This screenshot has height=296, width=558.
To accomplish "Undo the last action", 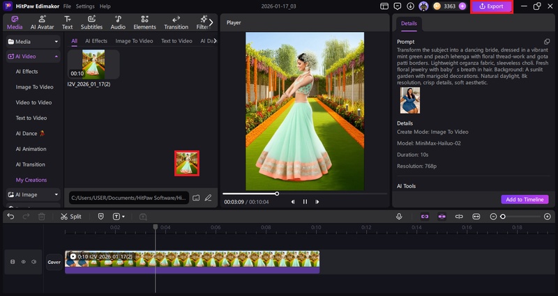I will tap(10, 217).
